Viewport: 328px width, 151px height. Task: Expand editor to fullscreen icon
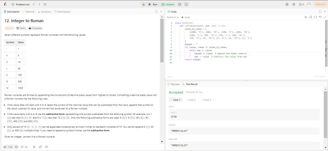tap(325, 17)
